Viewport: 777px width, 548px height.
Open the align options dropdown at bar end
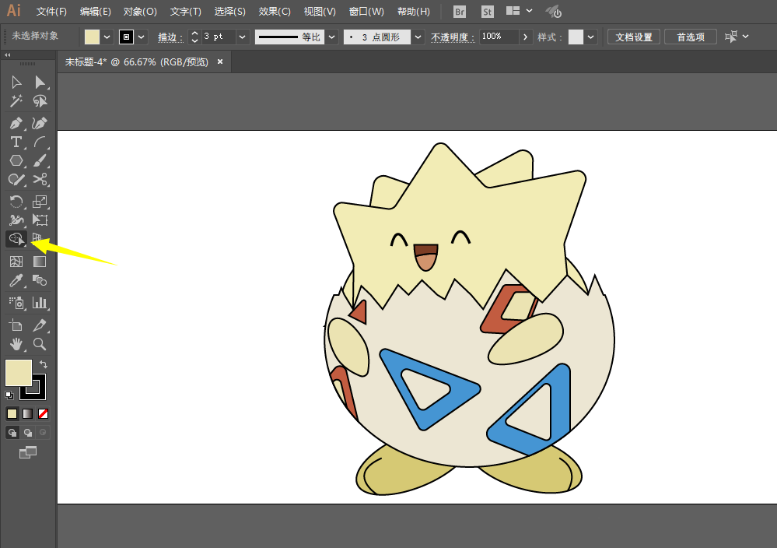tap(745, 37)
